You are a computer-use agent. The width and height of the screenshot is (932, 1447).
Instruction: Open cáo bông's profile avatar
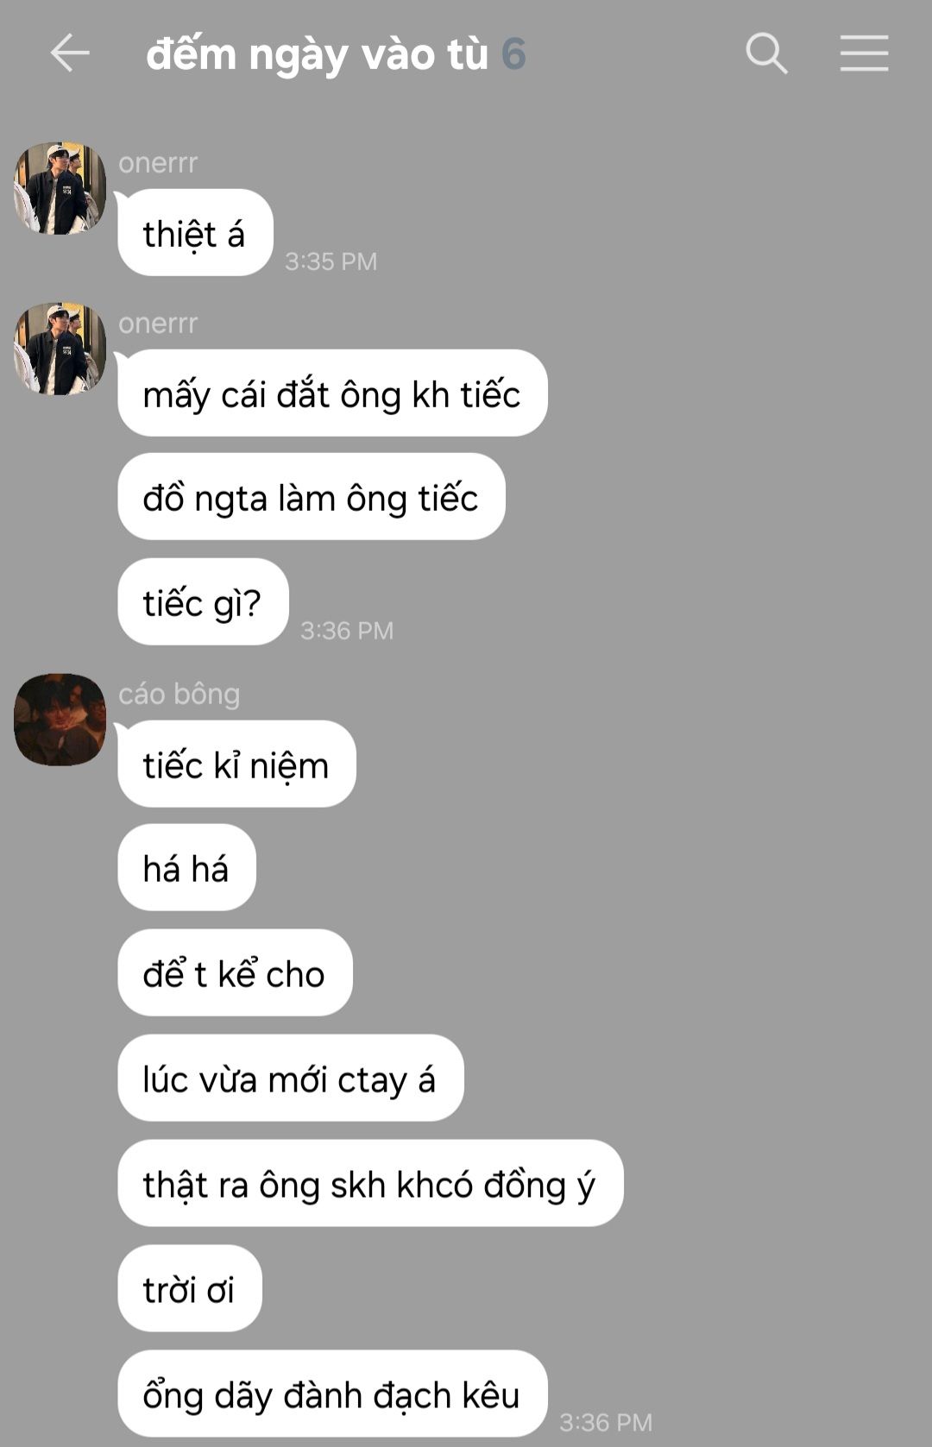pyautogui.click(x=60, y=720)
